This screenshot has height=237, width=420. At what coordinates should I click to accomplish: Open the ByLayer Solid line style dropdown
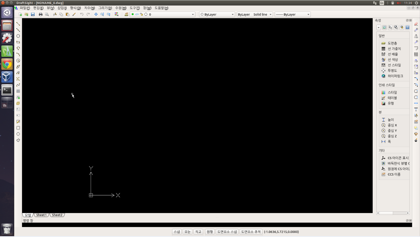255,15
